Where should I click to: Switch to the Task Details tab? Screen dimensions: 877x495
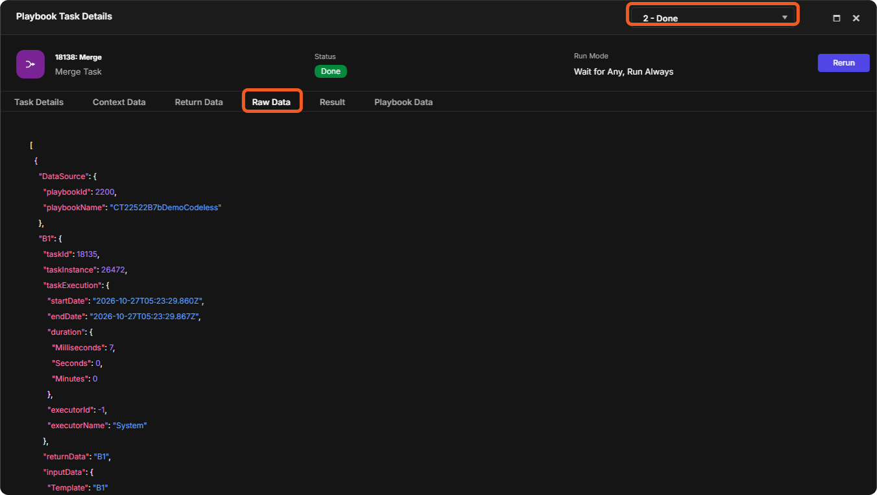(x=39, y=102)
